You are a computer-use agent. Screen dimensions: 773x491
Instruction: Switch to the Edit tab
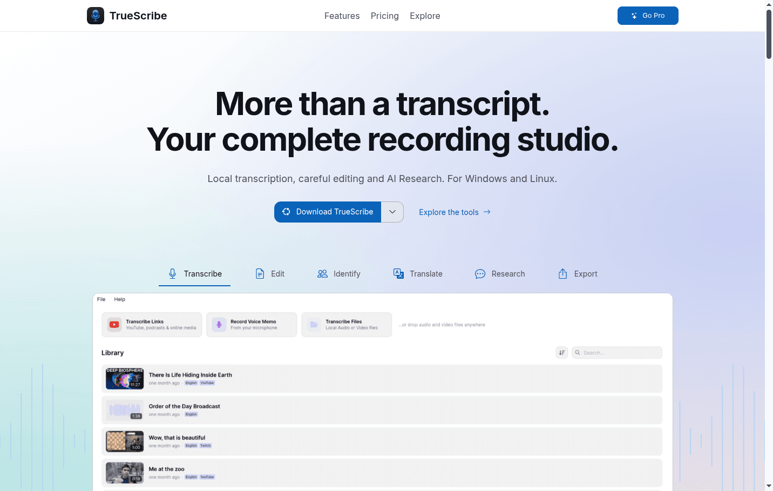270,274
